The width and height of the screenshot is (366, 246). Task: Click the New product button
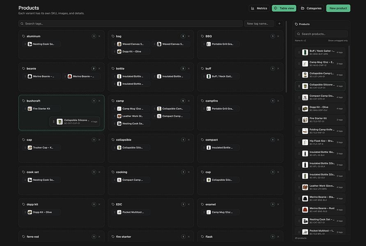point(338,8)
